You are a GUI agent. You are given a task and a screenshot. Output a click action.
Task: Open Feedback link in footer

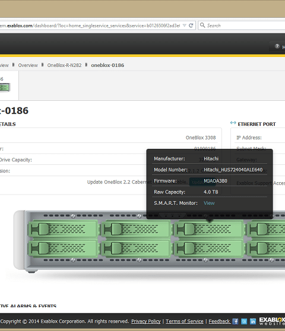tap(219, 322)
